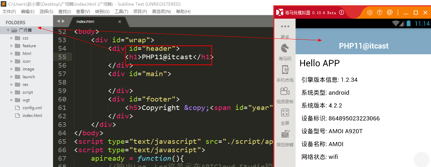This screenshot has height=167, width=431.
Task: Collapse the 广场舞 root folder
Action: tap(8, 30)
